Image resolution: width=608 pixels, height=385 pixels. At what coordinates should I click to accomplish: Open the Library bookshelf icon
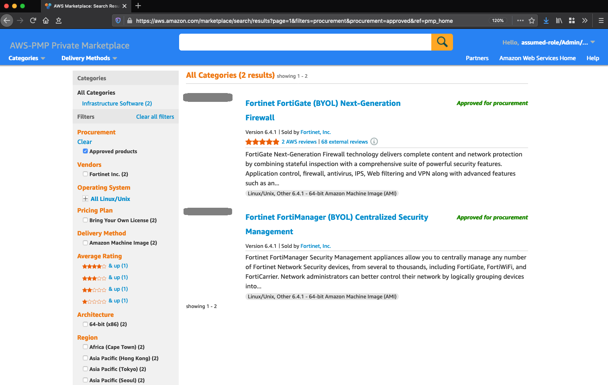[559, 20]
